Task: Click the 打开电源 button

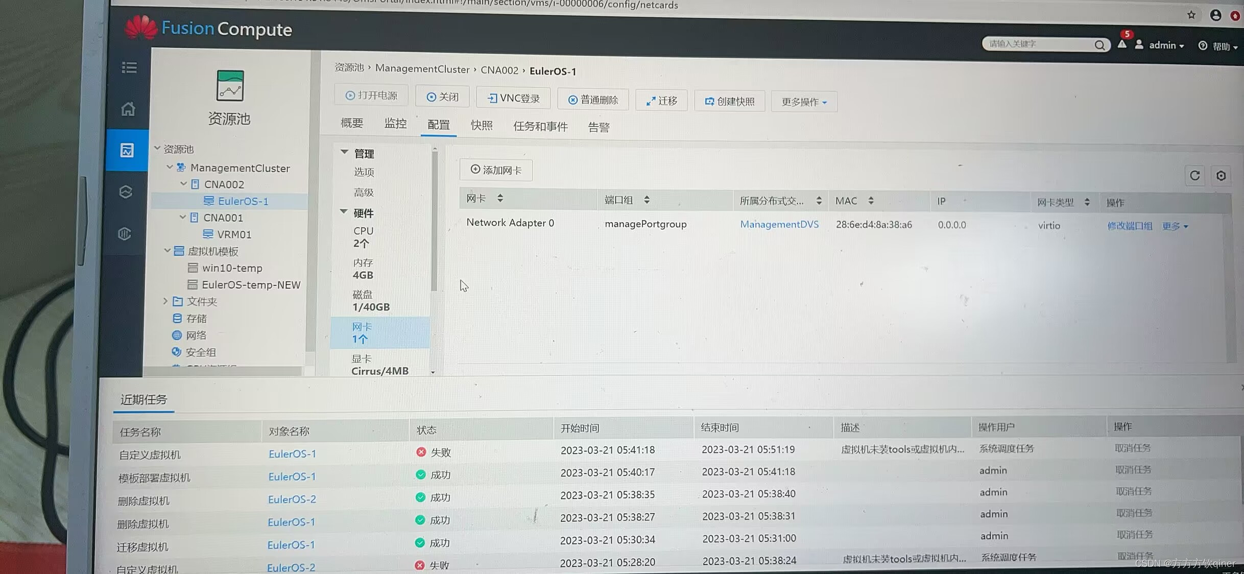Action: (x=371, y=95)
